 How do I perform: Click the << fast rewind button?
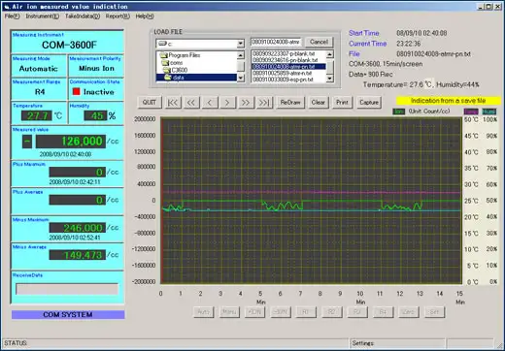[x=191, y=103]
